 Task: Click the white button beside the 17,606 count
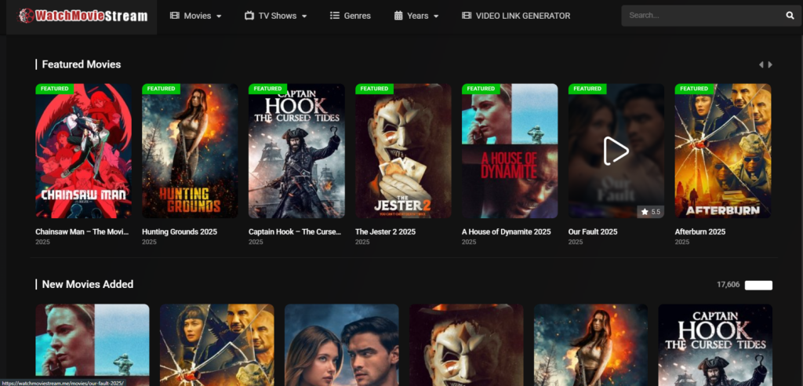[758, 285]
